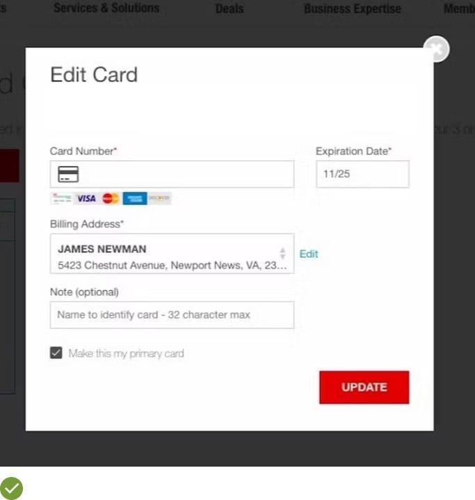The width and height of the screenshot is (475, 500).
Task: Click the Edit link beside billing address
Action: click(309, 254)
